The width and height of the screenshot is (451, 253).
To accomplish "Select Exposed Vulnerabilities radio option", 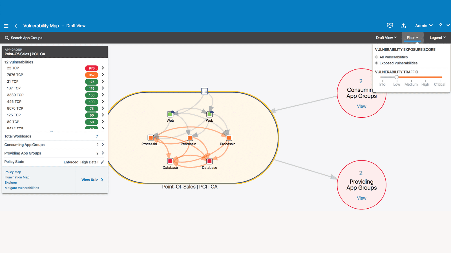I will tap(377, 63).
